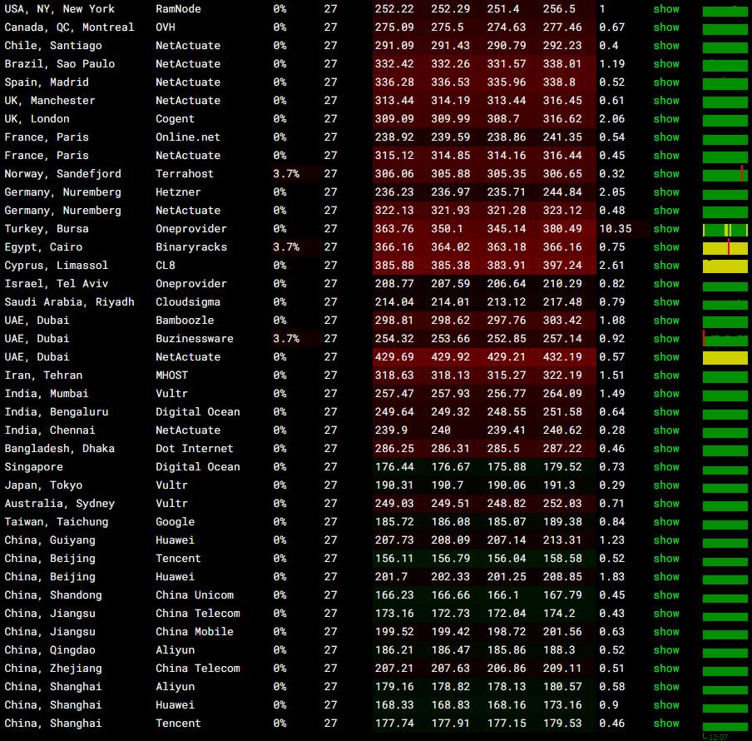Viewport: 752px width, 741px height.
Task: Select the provider text "Cloudsigma"
Action: click(x=188, y=302)
